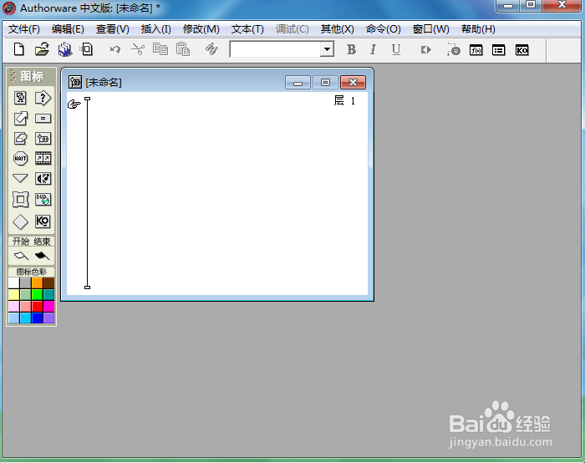Pick the brown icon color swatch
This screenshot has height=463, width=585.
click(48, 283)
